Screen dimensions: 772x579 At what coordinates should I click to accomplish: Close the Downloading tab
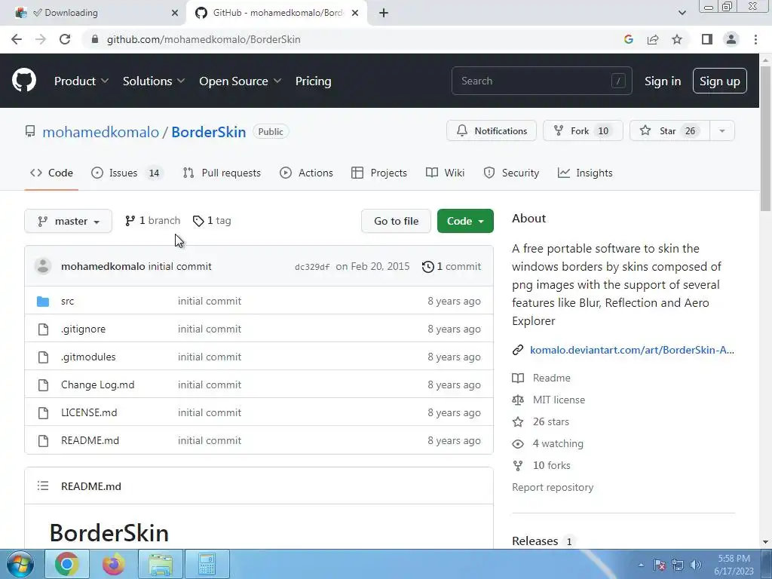coord(175,13)
